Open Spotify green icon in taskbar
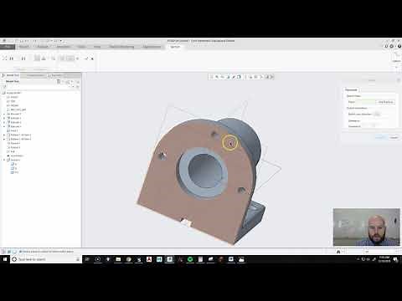 [190, 259]
